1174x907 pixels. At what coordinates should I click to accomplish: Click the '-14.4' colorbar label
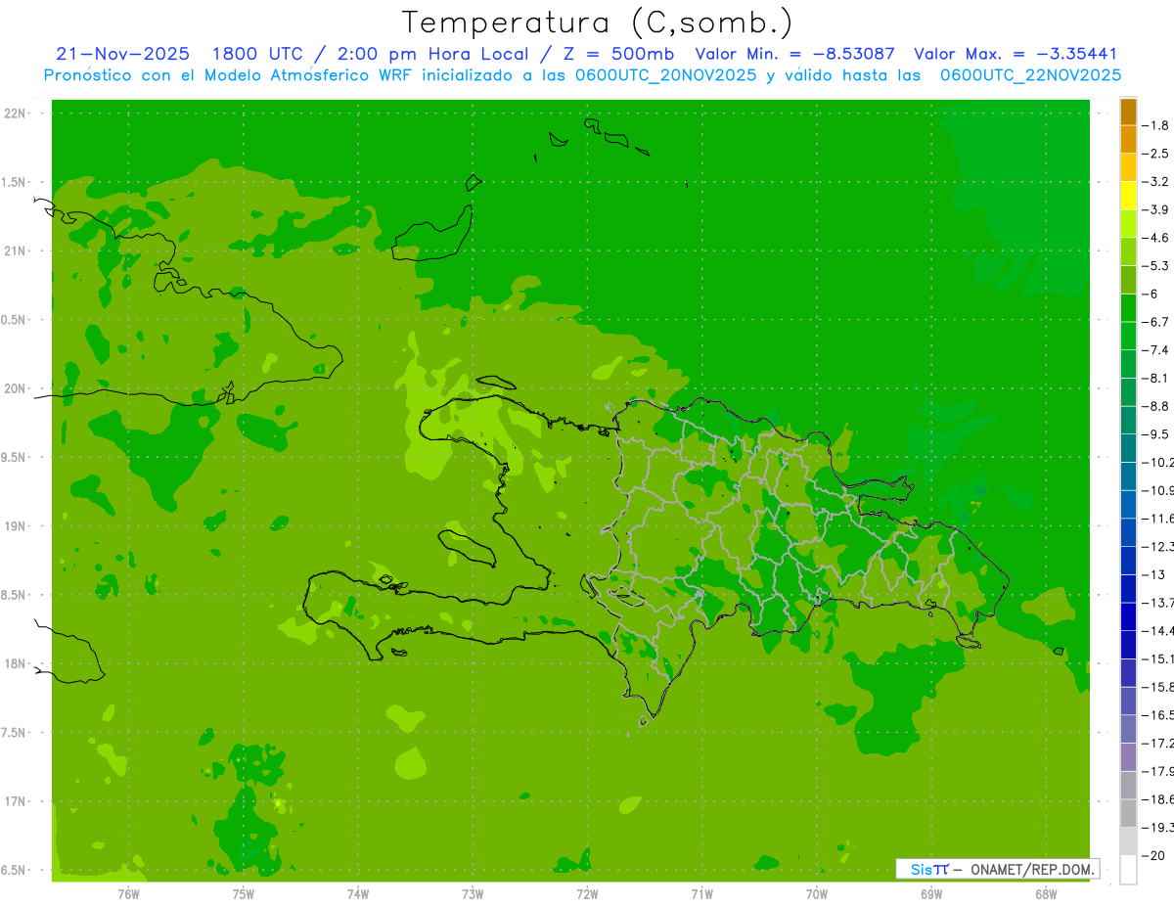(x=1158, y=630)
